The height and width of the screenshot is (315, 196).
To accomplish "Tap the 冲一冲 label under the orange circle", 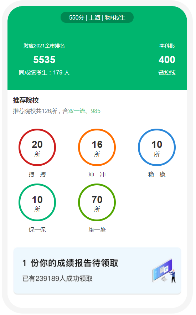I will click(x=97, y=175).
